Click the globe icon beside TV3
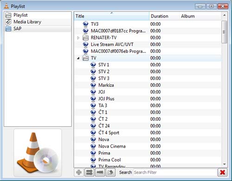The image size is (232, 181). 85,24
